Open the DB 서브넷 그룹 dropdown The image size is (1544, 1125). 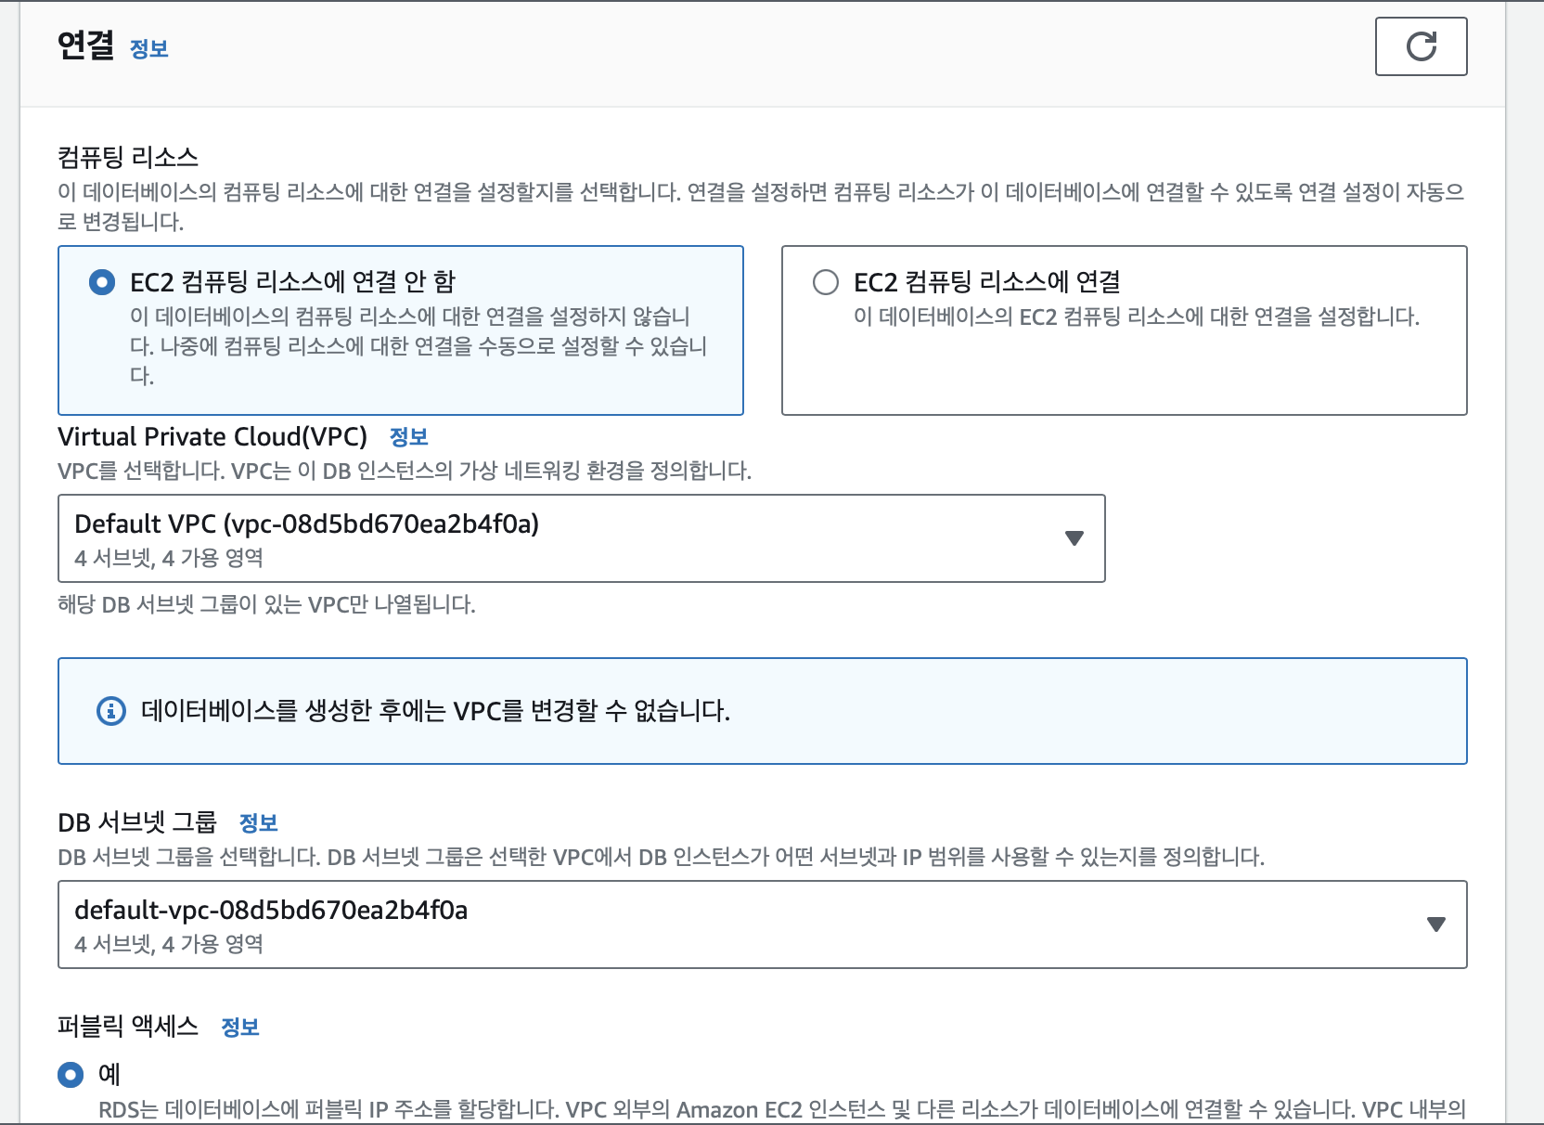pyautogui.click(x=763, y=925)
